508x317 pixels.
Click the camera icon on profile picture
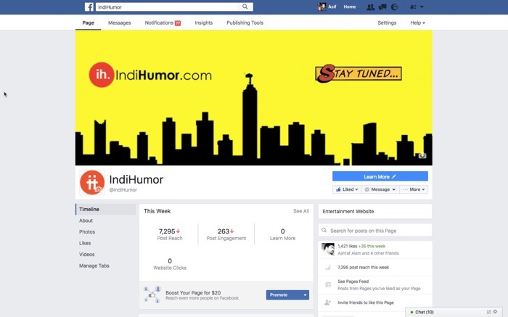99,190
